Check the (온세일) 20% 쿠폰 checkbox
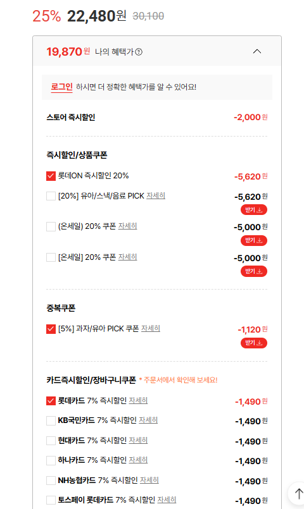 (x=51, y=226)
